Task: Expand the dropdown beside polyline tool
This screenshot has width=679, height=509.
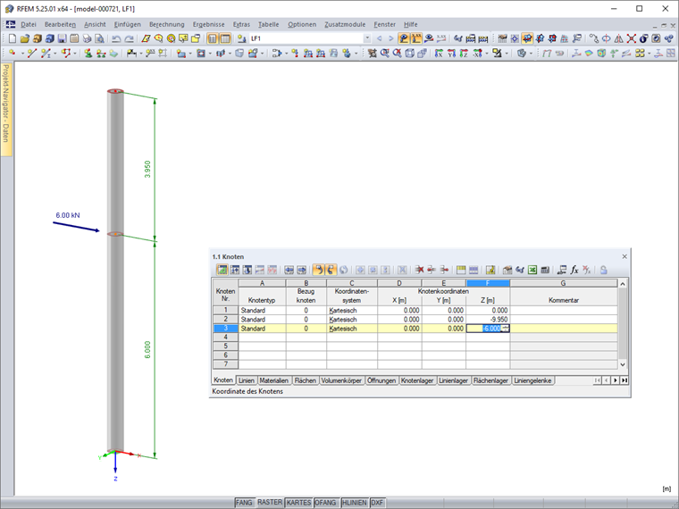Action: pyautogui.click(x=74, y=54)
